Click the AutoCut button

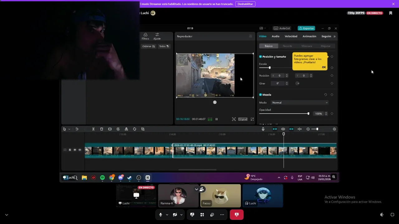pyautogui.click(x=282, y=28)
